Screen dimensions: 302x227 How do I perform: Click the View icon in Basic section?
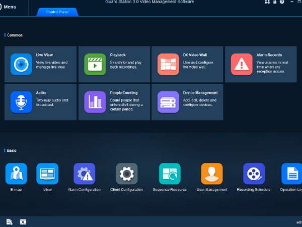pyautogui.click(x=47, y=174)
